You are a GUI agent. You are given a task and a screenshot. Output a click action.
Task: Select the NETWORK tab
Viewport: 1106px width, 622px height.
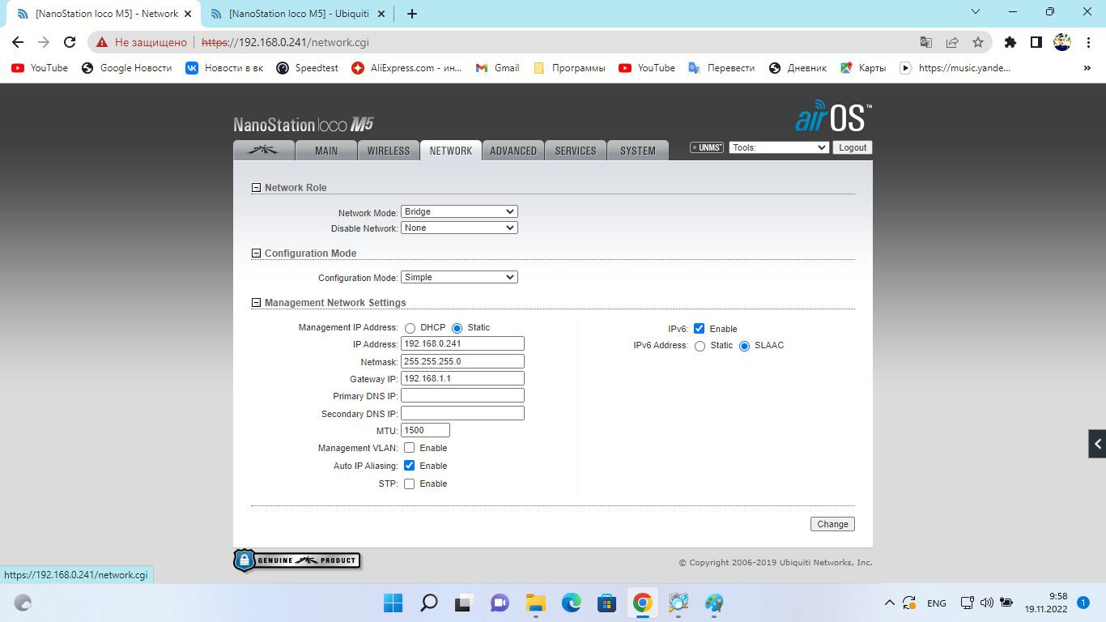tap(451, 151)
